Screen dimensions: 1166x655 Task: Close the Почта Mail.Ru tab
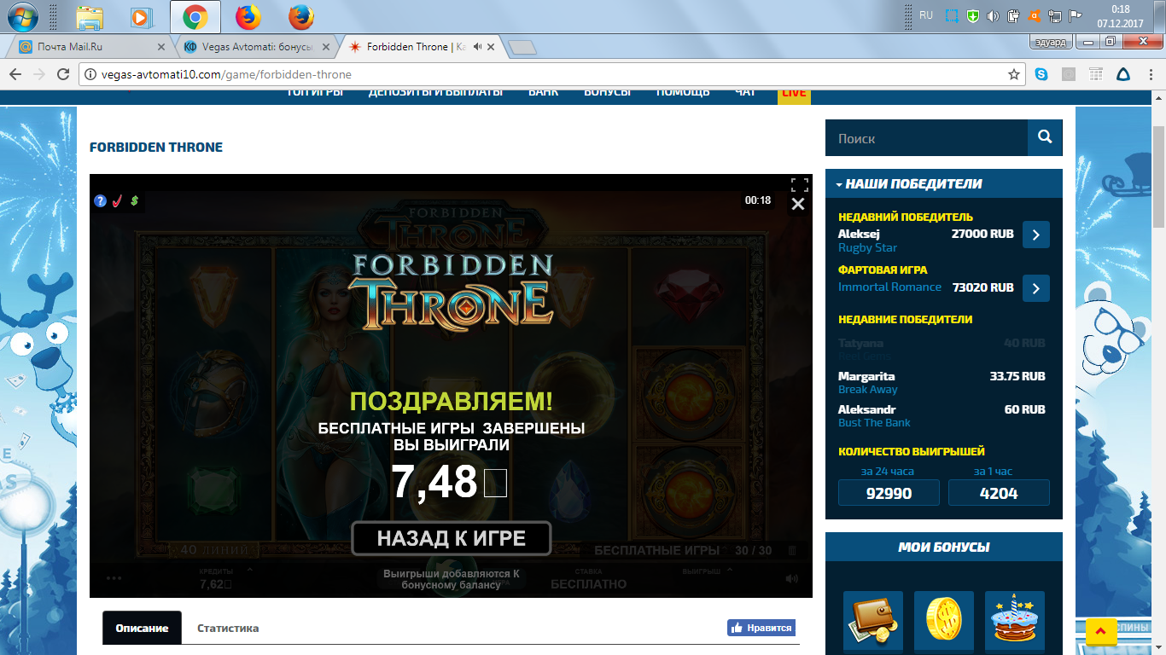(x=161, y=47)
